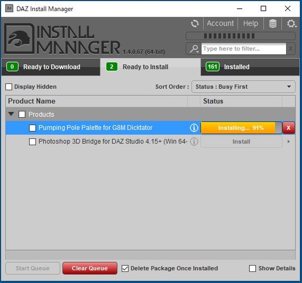Clear the filter with the X button
The width and height of the screenshot is (302, 283).
click(290, 49)
